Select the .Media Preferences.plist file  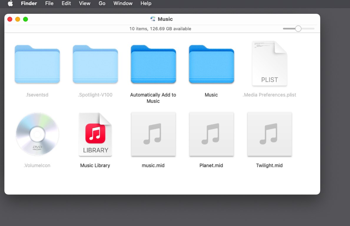pyautogui.click(x=269, y=64)
